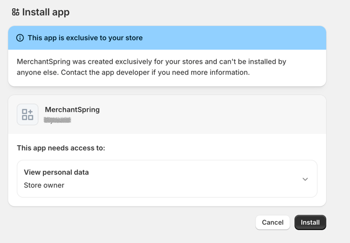Click the blurred developer name under MerchantSpring

[x=57, y=120]
